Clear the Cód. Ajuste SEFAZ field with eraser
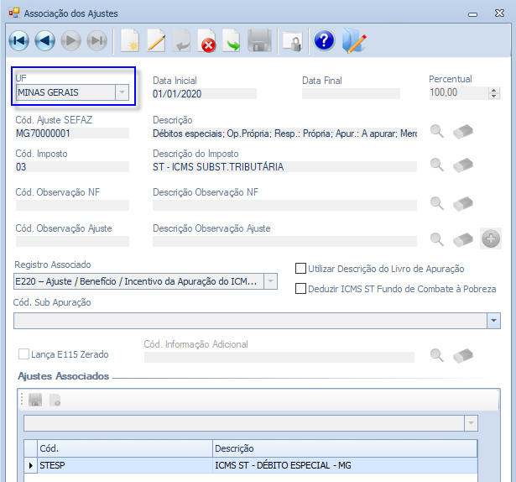 pyautogui.click(x=463, y=132)
